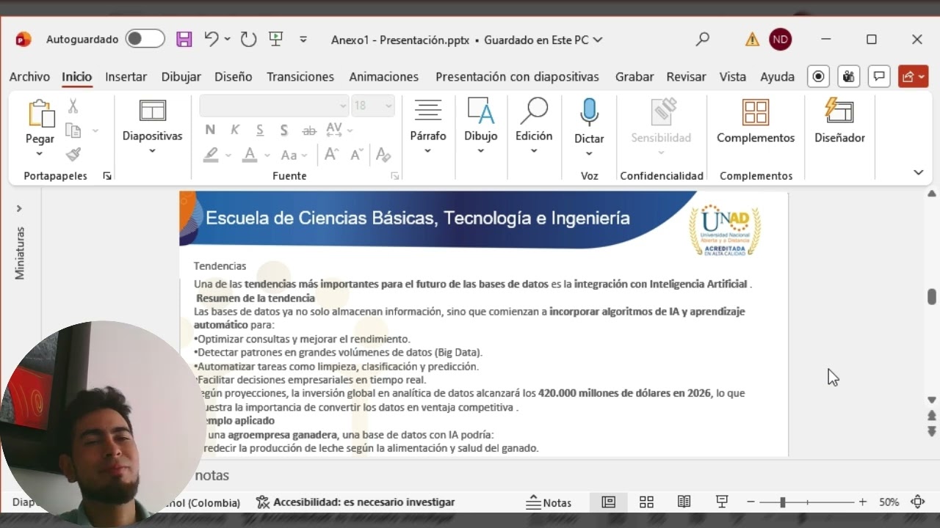The image size is (940, 528).
Task: Click the Teams present icon in ribbon header
Action: click(x=850, y=76)
